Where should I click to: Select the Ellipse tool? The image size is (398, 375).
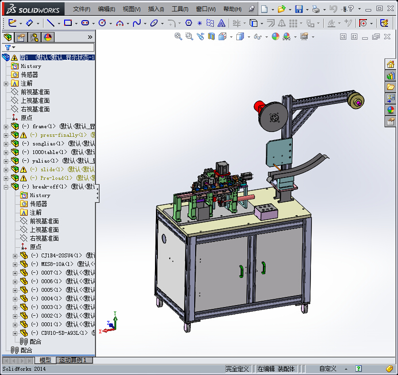pyautogui.click(x=154, y=23)
